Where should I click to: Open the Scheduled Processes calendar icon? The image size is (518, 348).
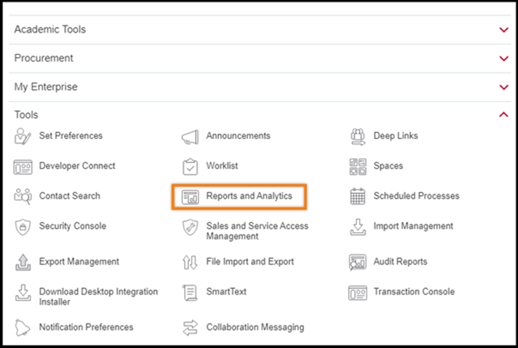pos(358,196)
